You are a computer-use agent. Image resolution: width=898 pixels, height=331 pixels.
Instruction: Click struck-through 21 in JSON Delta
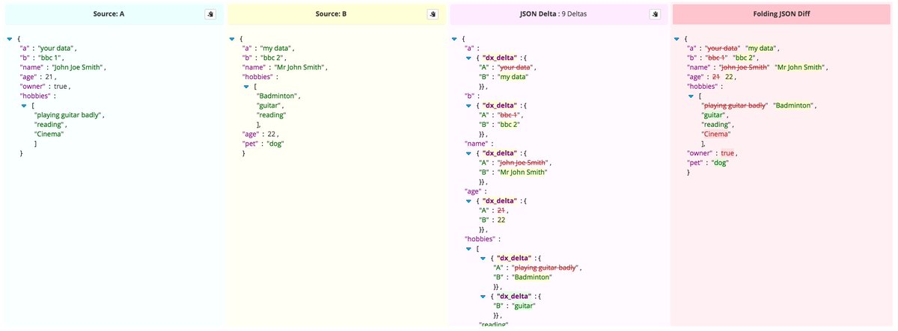tap(501, 211)
